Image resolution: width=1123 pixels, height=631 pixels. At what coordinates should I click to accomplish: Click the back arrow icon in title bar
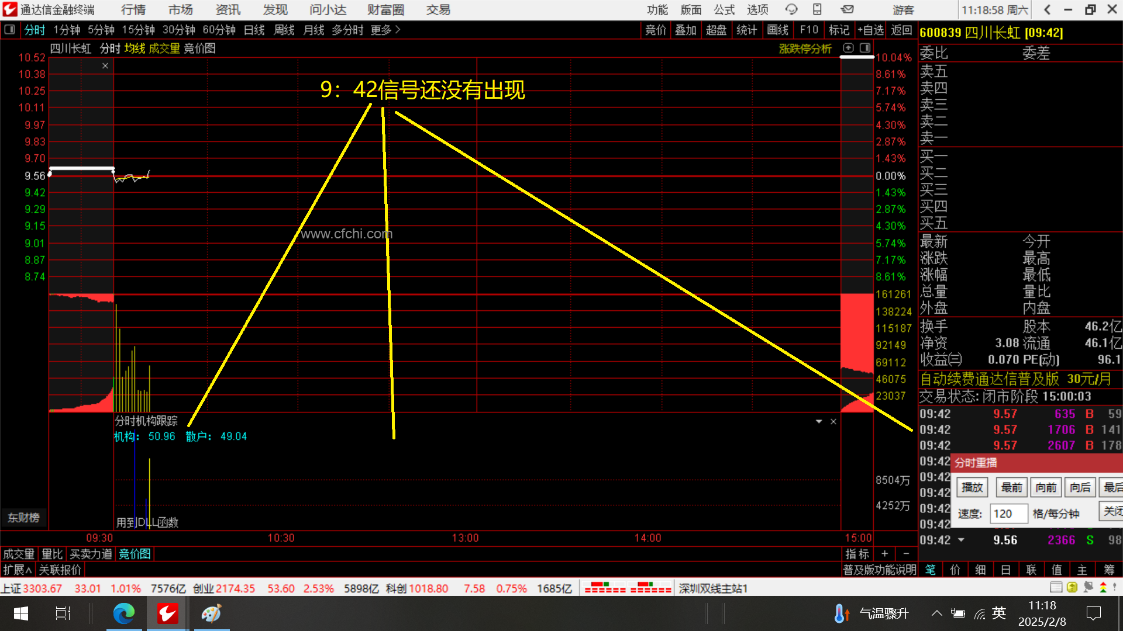[1047, 10]
